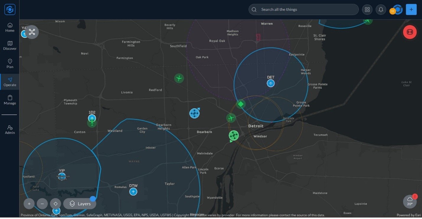422x219 pixels.
Task: Click the locate-me crosshair control
Action: (55, 204)
